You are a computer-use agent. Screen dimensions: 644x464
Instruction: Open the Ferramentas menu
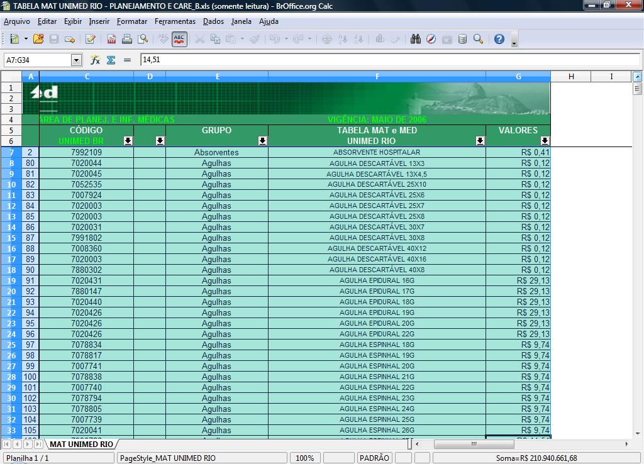click(175, 21)
